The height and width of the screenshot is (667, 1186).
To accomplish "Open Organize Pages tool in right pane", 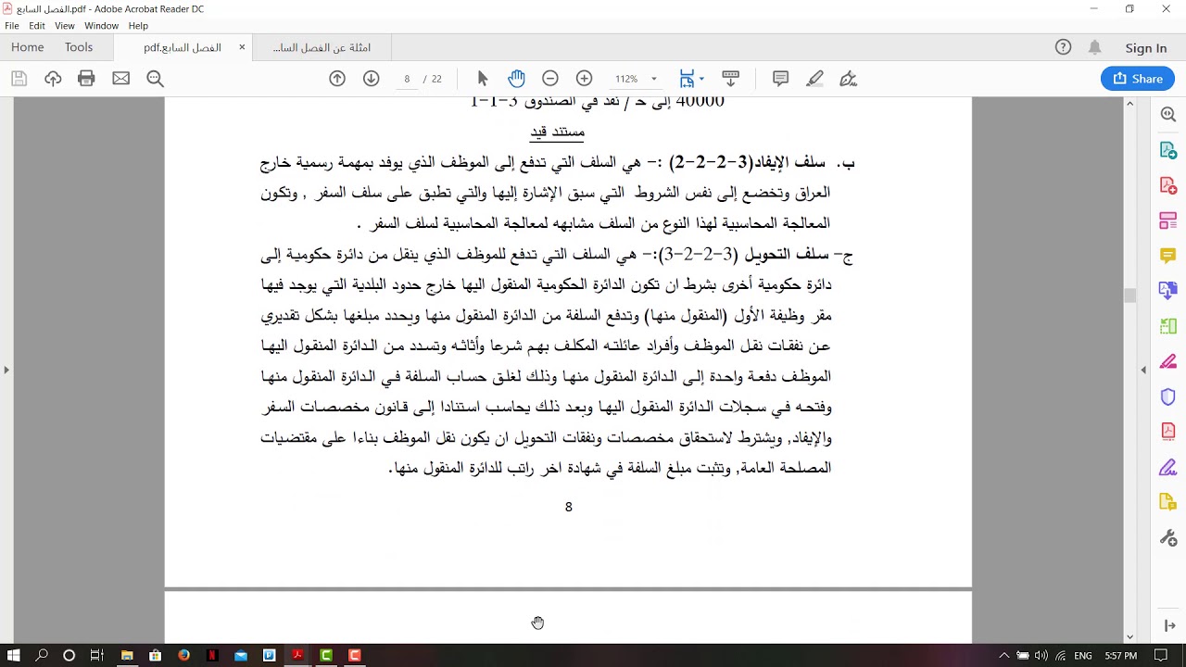I will tap(1167, 326).
